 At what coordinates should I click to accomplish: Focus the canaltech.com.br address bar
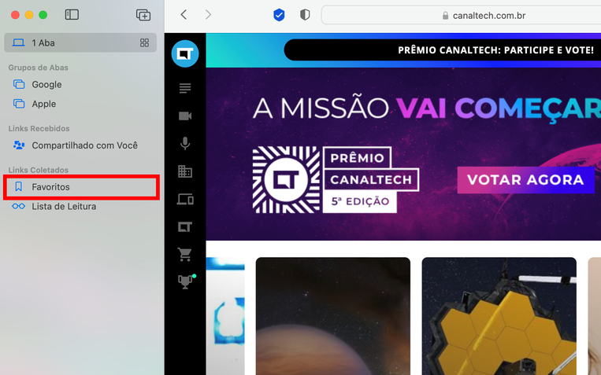tap(461, 15)
